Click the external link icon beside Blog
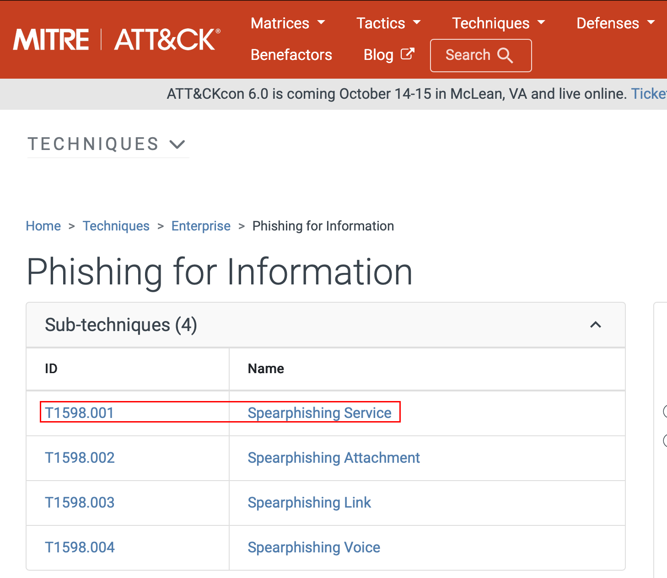Viewport: 667px width, 578px height. pyautogui.click(x=407, y=54)
